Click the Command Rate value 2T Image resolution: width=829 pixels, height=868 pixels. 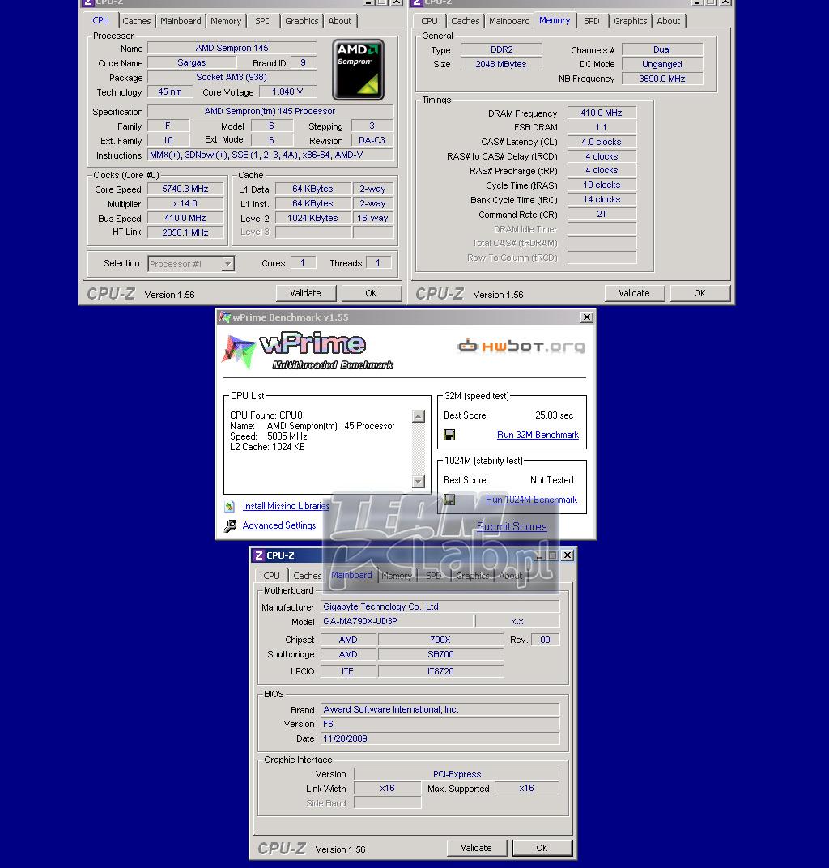[x=602, y=215]
